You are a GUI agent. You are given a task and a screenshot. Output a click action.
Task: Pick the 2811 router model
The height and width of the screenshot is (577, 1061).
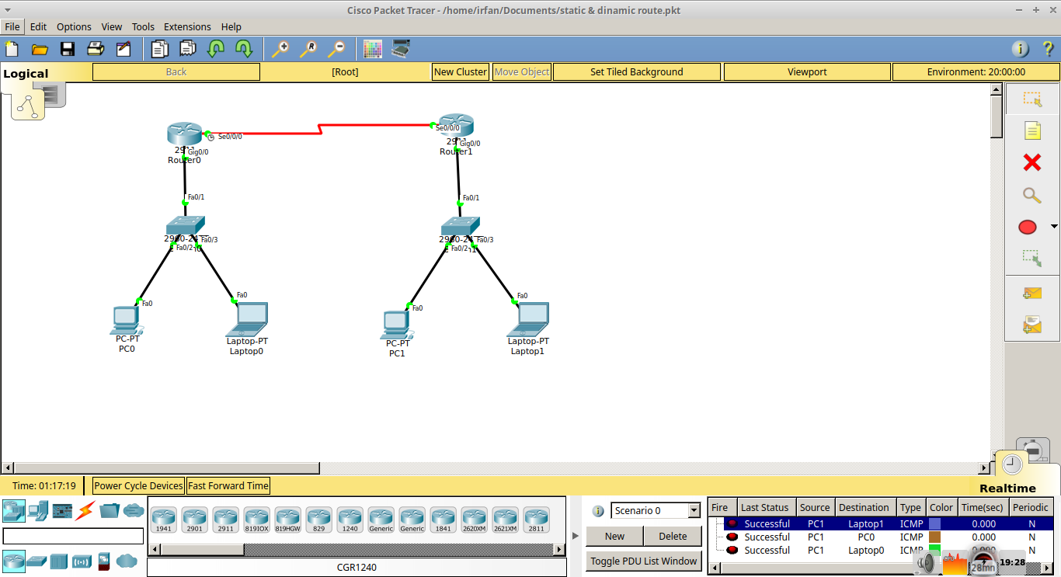pos(537,520)
